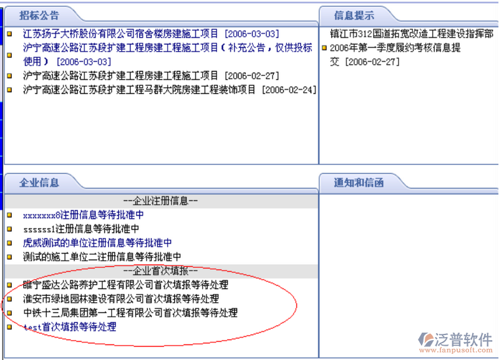The image size is (499, 360).
Task: Click the 企业注册信息 section header
Action: pyautogui.click(x=160, y=201)
